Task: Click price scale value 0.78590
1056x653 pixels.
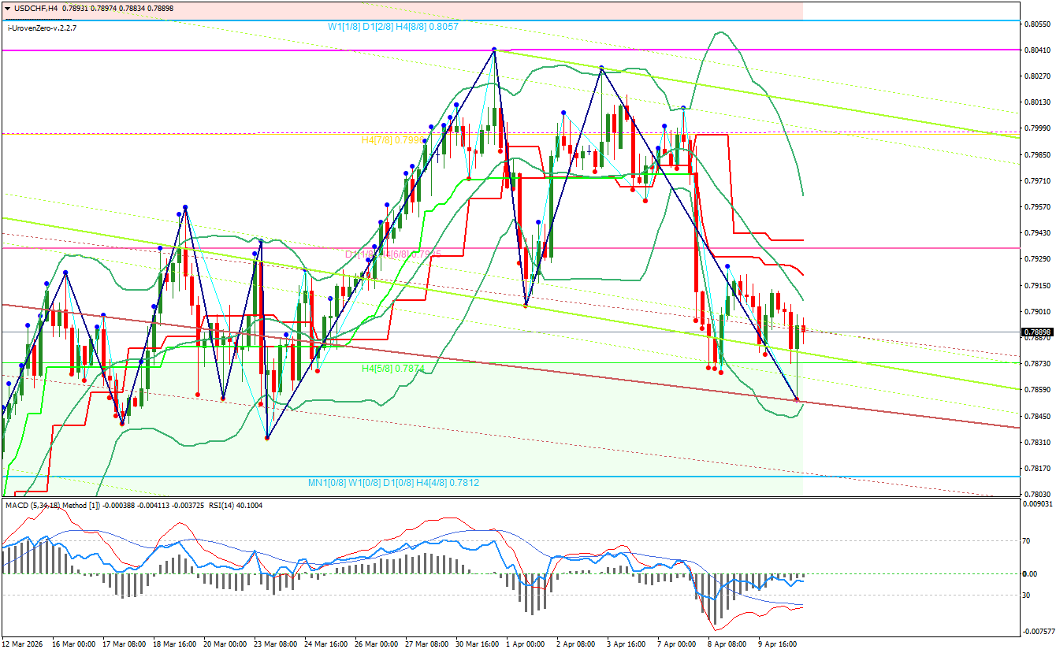Action: (x=1037, y=390)
